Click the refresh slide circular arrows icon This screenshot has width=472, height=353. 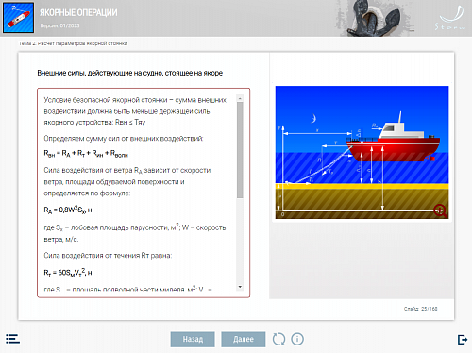278,339
